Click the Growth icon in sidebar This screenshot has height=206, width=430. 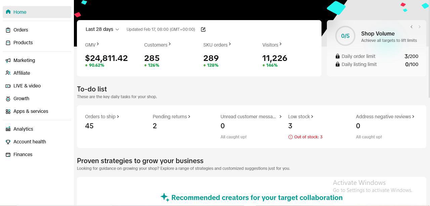tap(8, 98)
